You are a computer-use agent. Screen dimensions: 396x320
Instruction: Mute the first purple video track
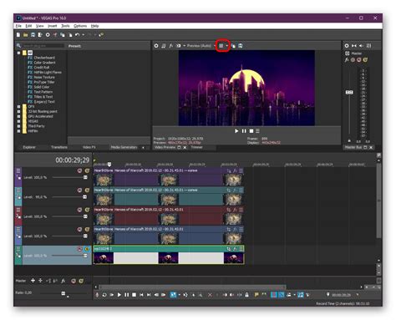click(x=79, y=170)
